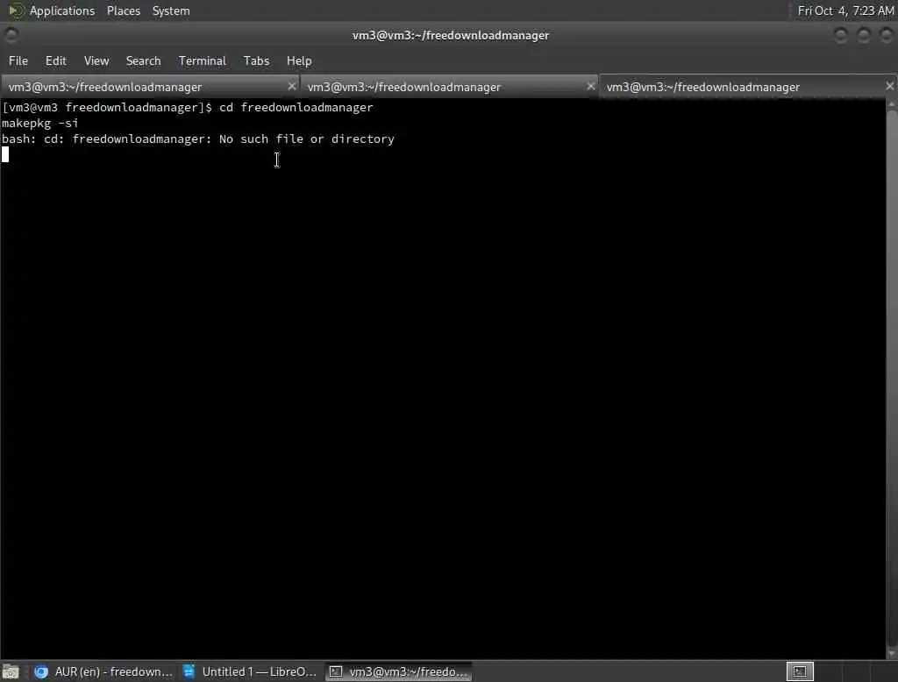898x682 pixels.
Task: Close the first terminal tab
Action: (x=291, y=87)
